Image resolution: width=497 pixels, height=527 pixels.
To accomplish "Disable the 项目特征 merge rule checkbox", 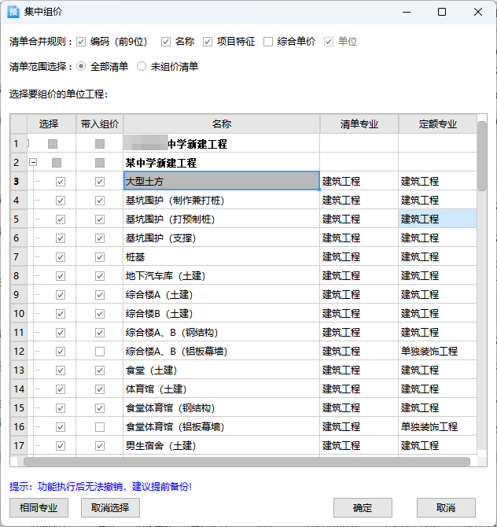I will click(208, 42).
